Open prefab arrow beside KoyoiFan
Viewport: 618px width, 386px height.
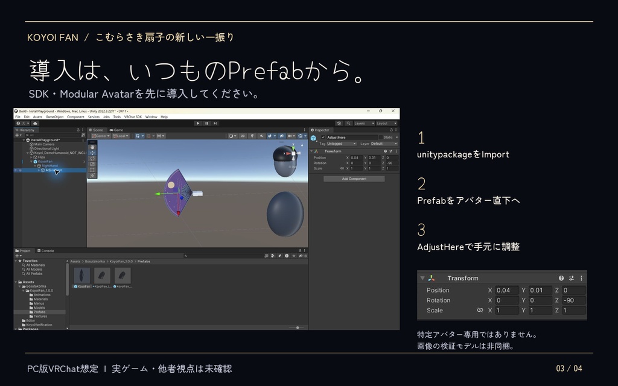84,162
